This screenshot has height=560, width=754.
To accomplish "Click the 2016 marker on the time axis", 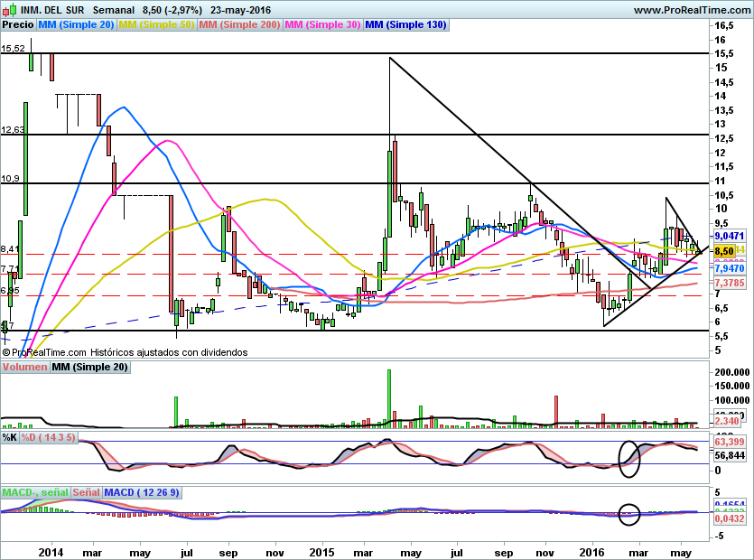I will coord(591,551).
